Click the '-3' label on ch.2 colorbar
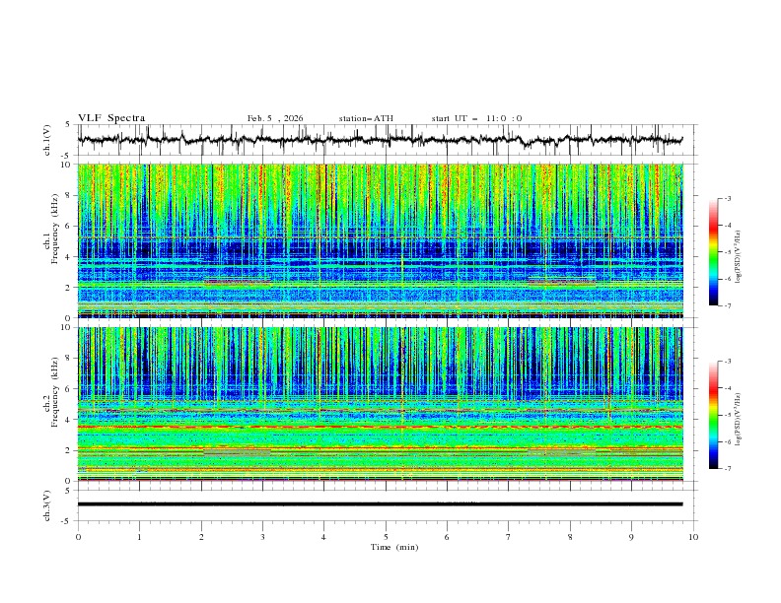 728,362
